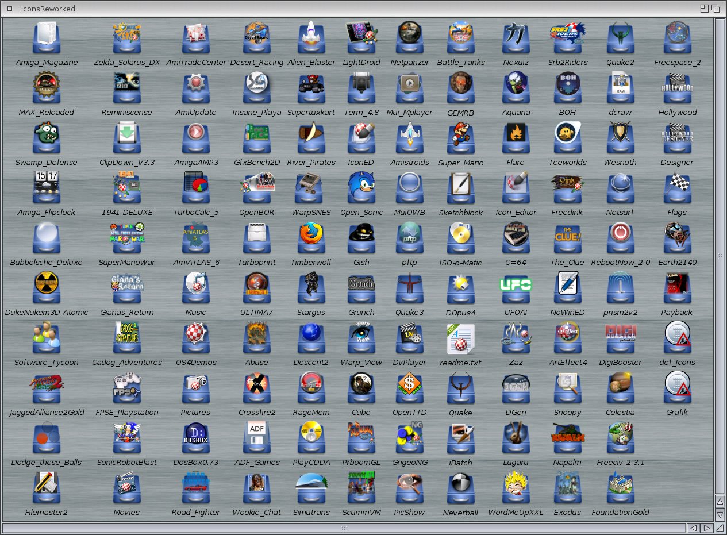
Task: Select the DosBox0.73 icon
Action: point(195,438)
